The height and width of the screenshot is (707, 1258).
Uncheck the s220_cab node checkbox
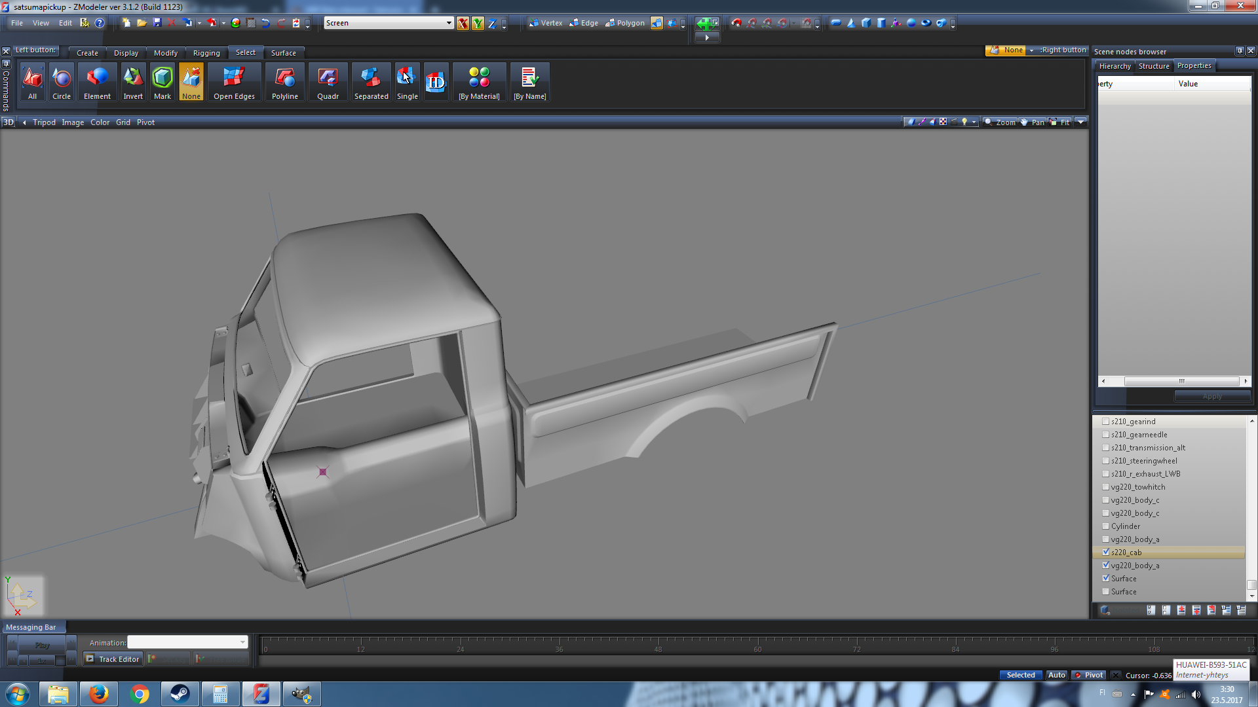1106,552
